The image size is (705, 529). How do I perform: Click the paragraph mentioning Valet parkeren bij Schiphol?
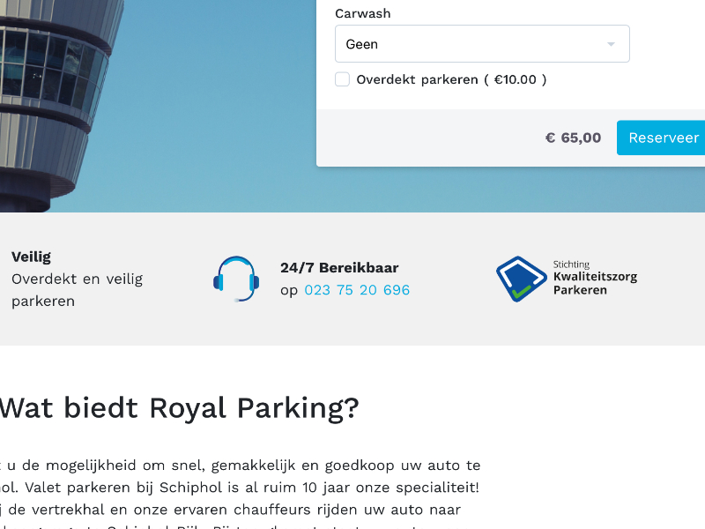coord(241,487)
